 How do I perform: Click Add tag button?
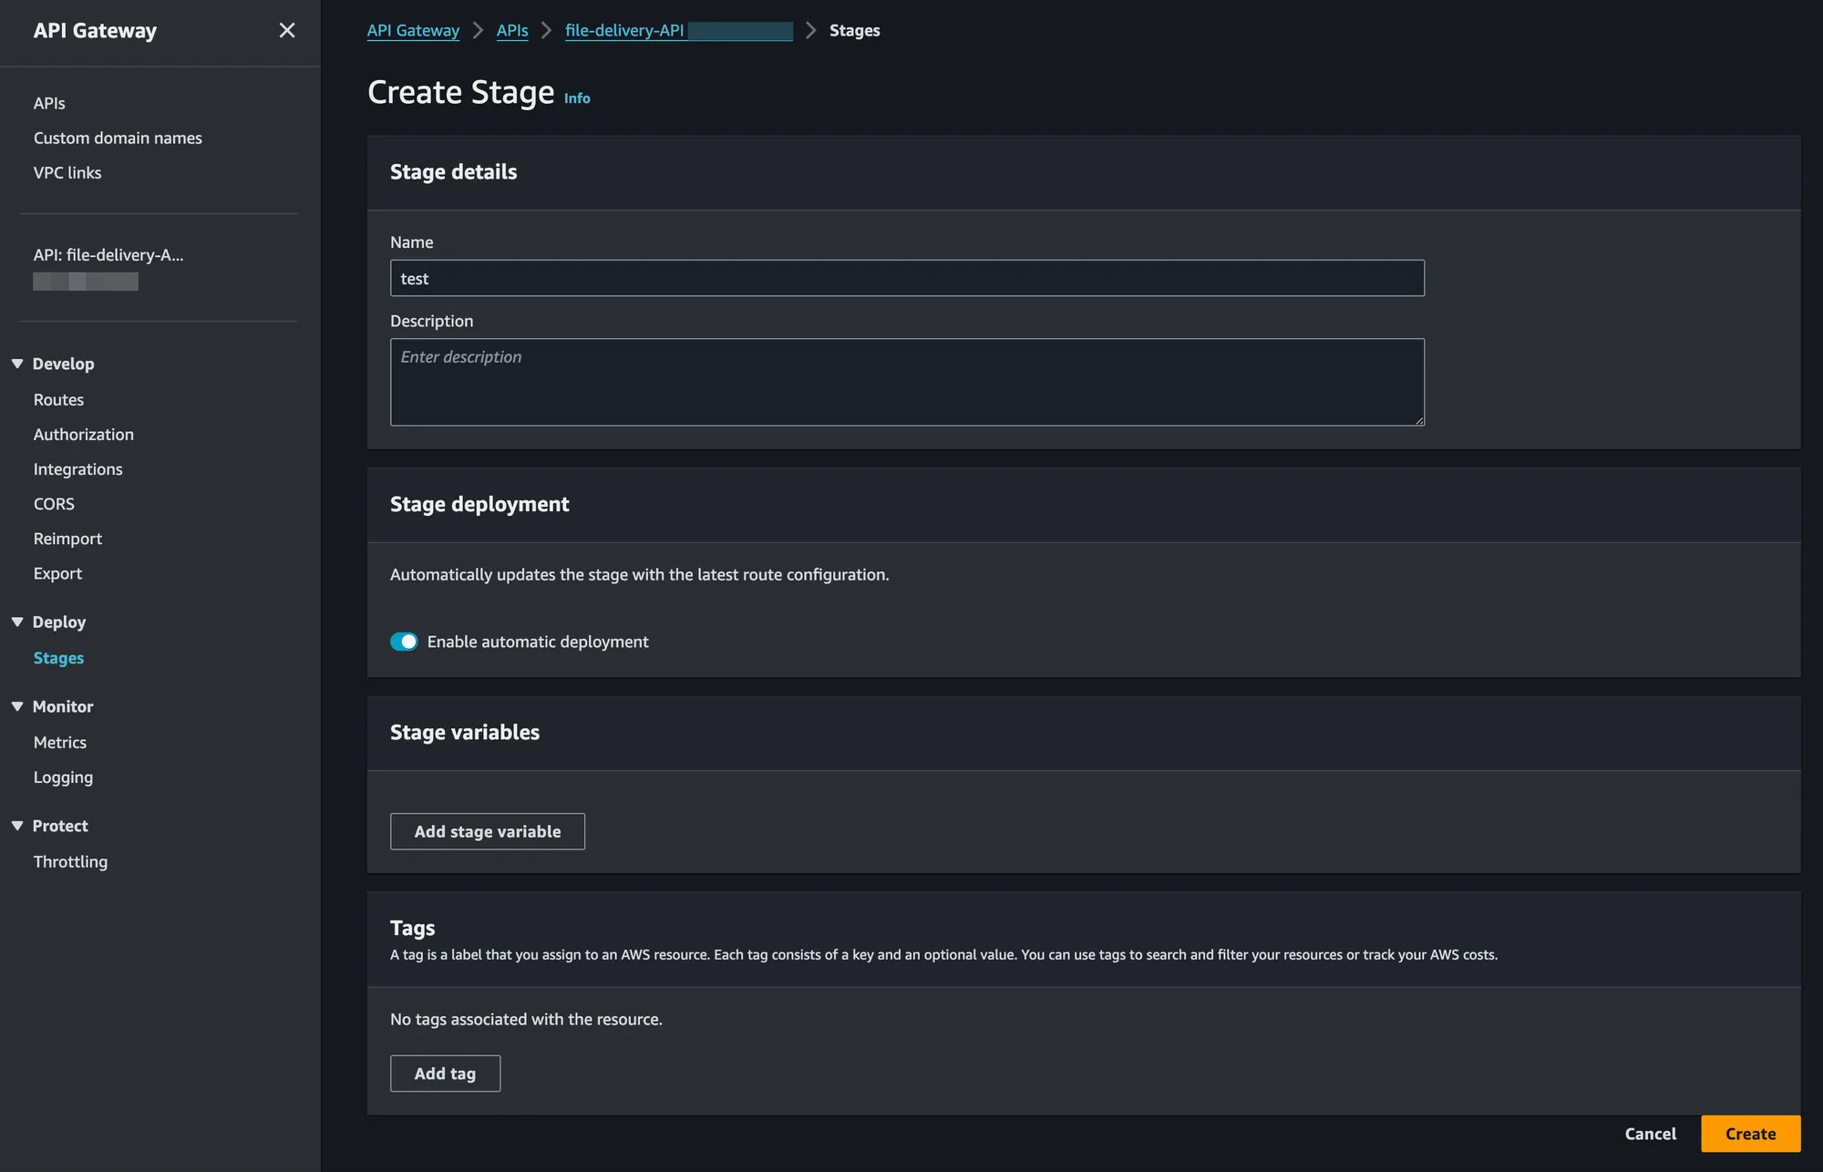pyautogui.click(x=445, y=1074)
